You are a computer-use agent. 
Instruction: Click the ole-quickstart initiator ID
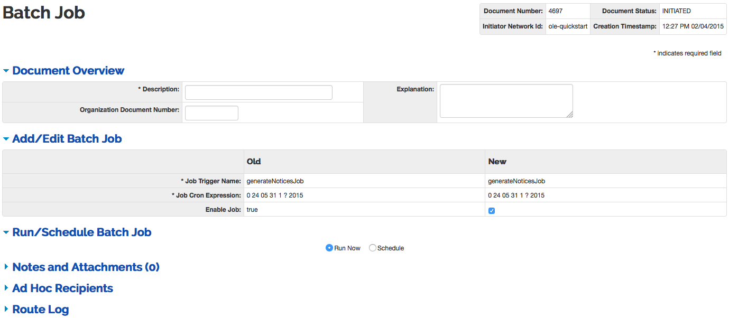click(568, 26)
